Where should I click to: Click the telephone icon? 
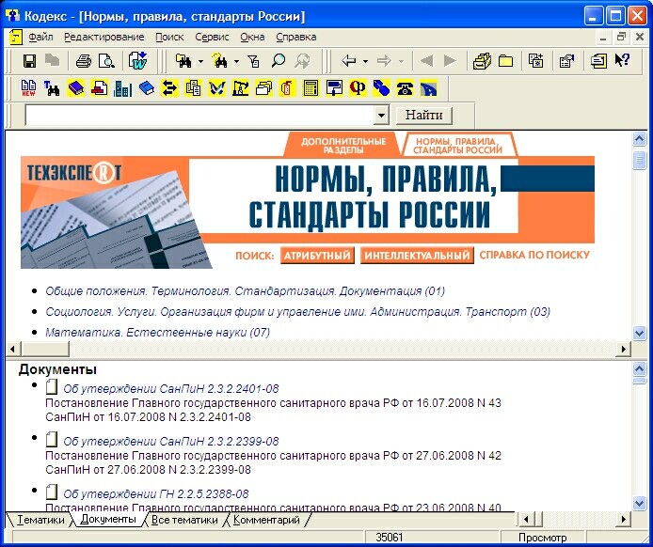tap(405, 88)
